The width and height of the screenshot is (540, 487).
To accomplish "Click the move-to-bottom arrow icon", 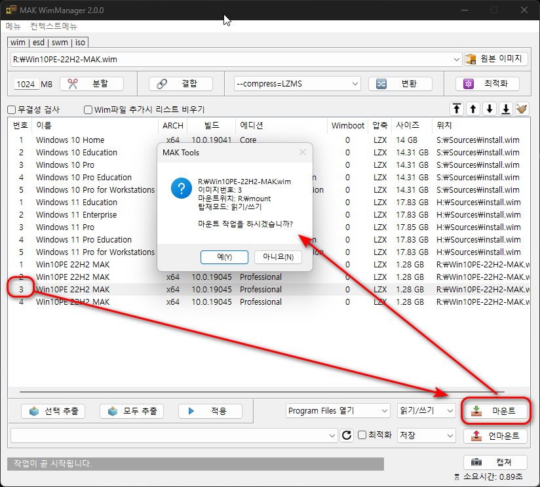I will (x=506, y=109).
